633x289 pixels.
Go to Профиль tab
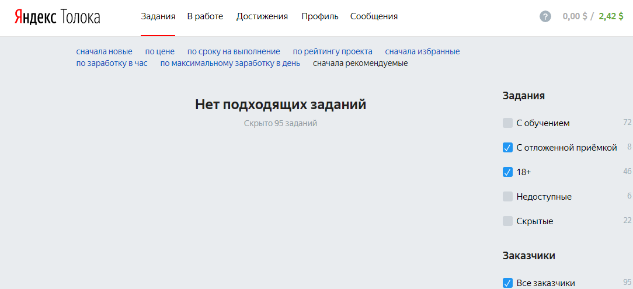(320, 16)
